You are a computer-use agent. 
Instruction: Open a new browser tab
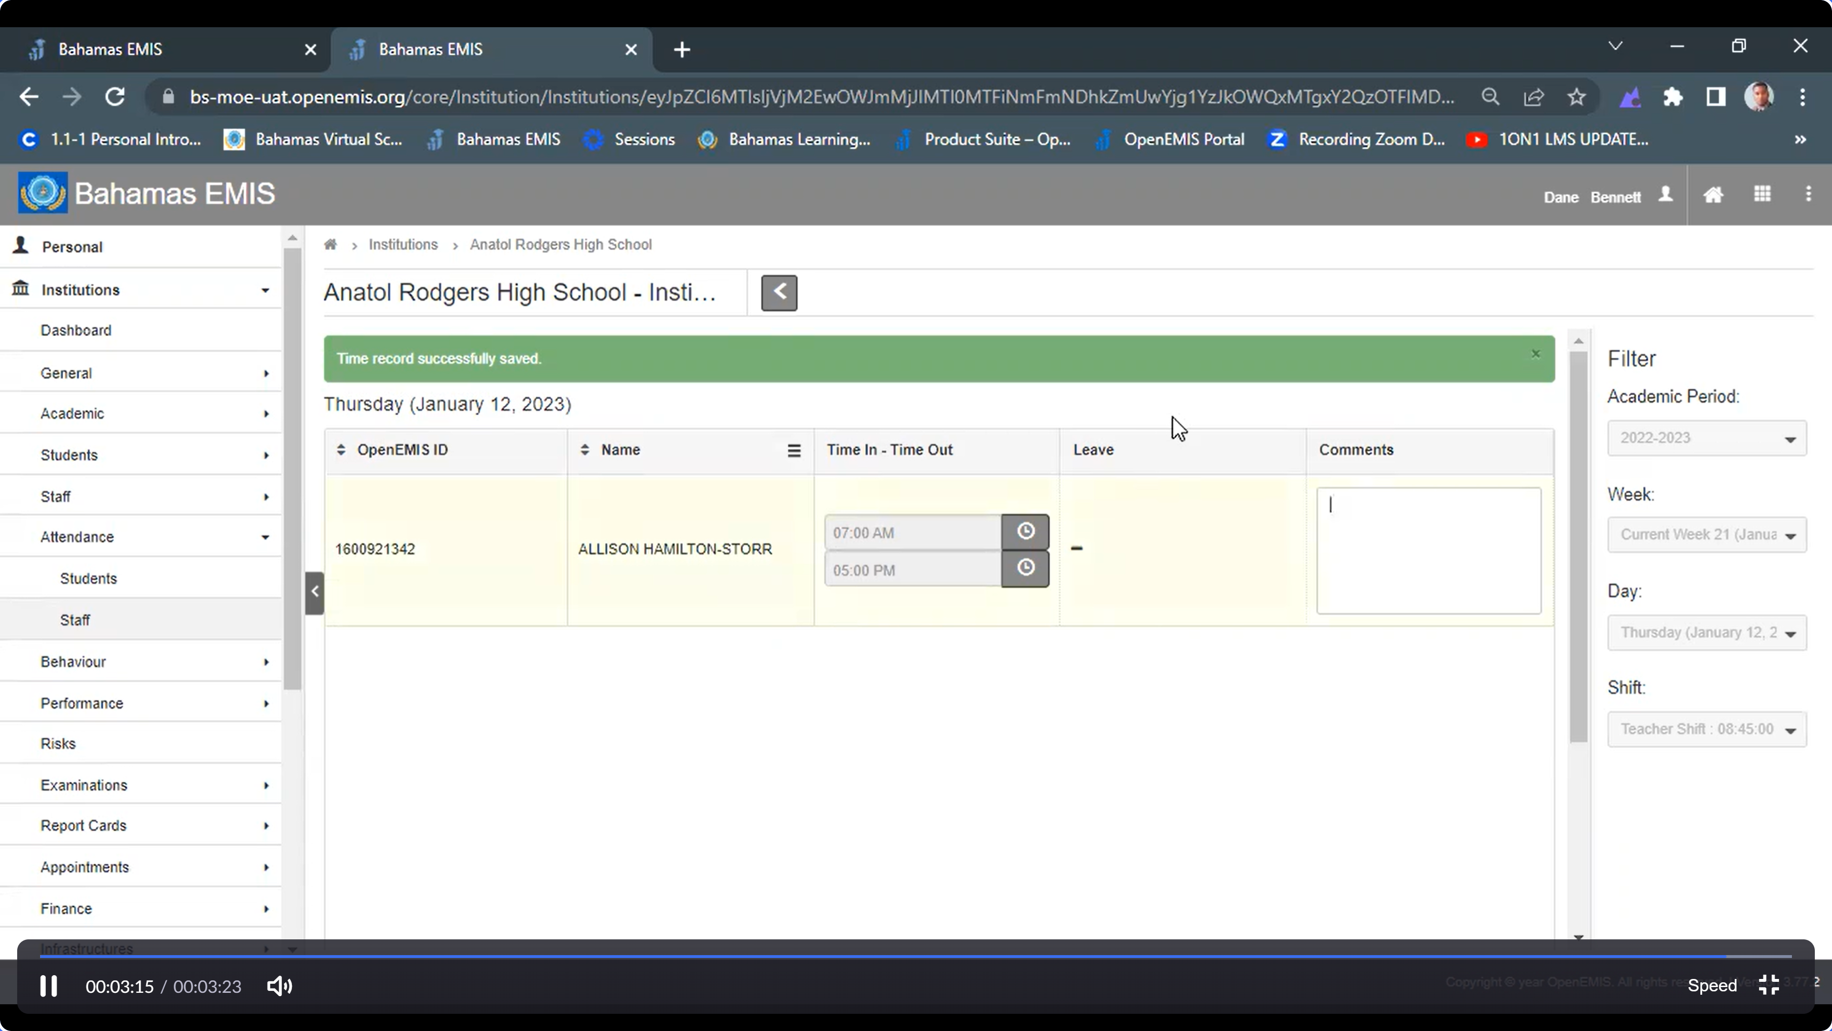[682, 49]
